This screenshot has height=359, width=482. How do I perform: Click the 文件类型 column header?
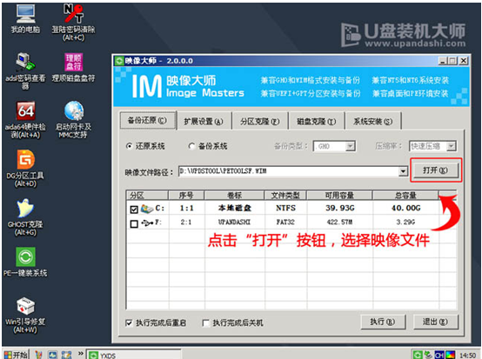point(285,196)
